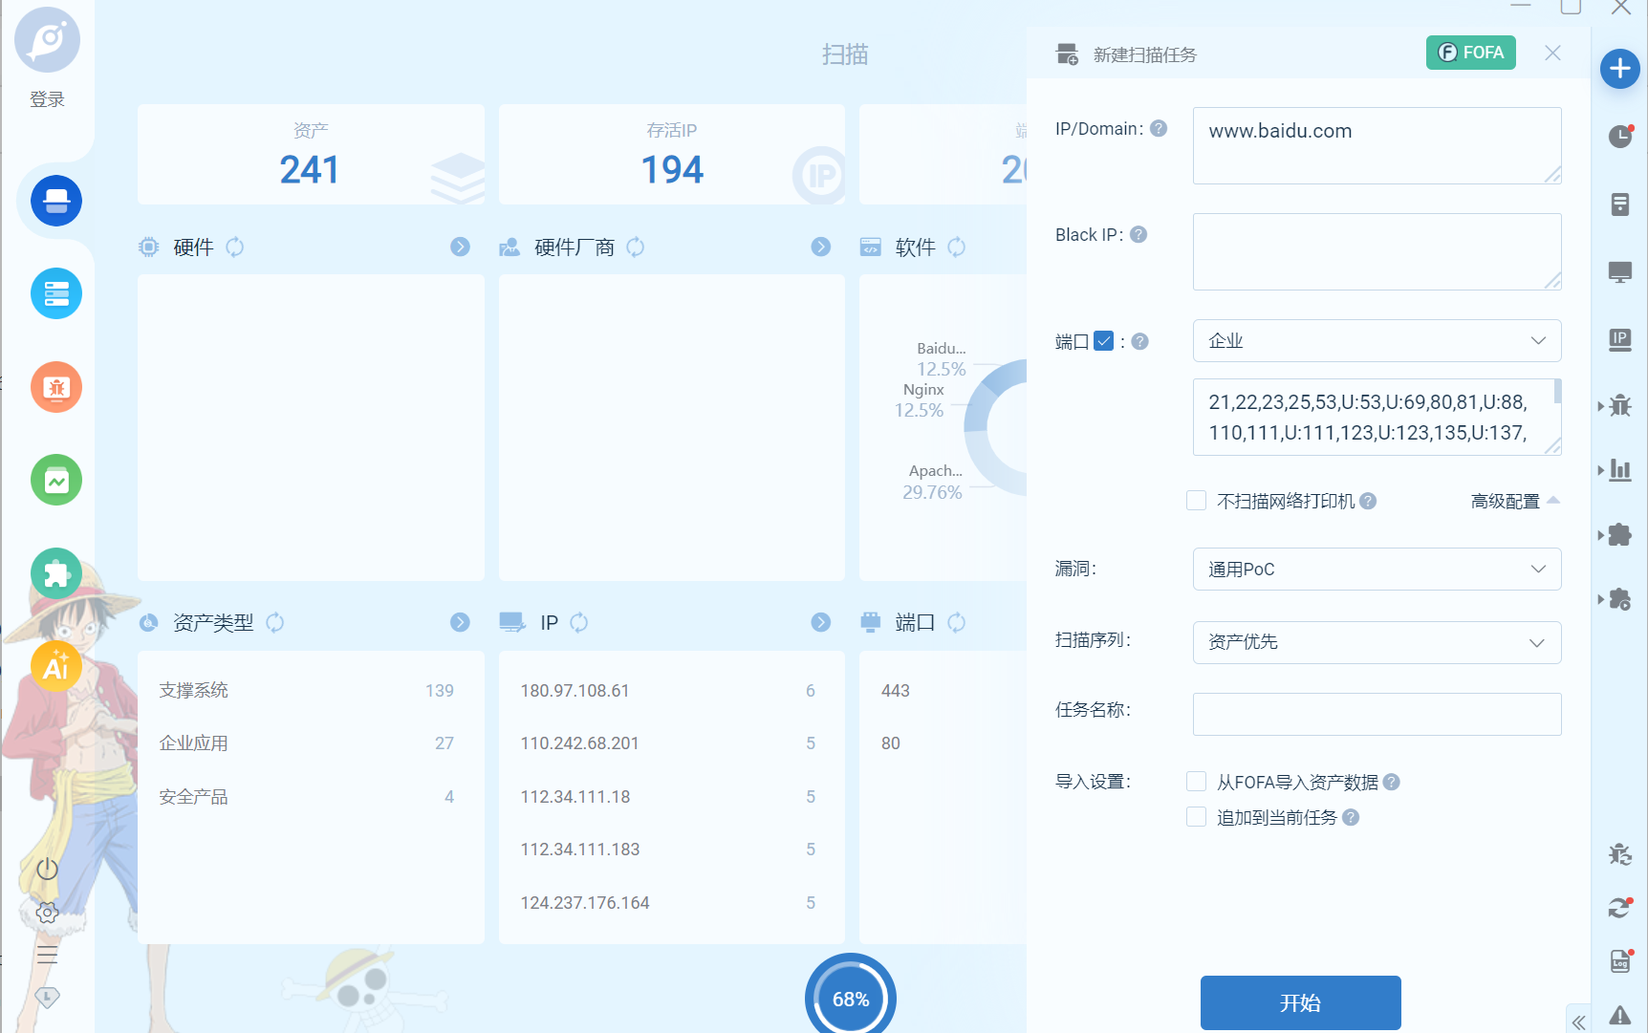Click the refresh sync icon in lower right bar
Image resolution: width=1648 pixels, height=1033 pixels.
pos(1620,908)
